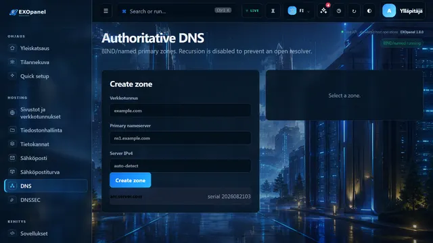Select the zone row with serial 2026082103
Viewport: 433px width, 243px height.
[181, 196]
